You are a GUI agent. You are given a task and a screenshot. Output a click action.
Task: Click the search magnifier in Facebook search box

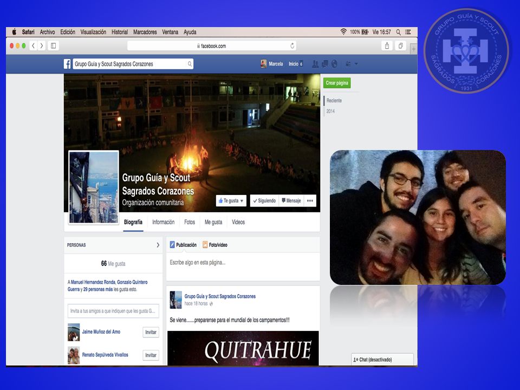[x=190, y=64]
